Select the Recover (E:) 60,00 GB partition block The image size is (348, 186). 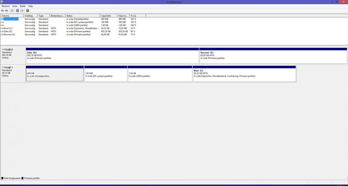pos(273,55)
